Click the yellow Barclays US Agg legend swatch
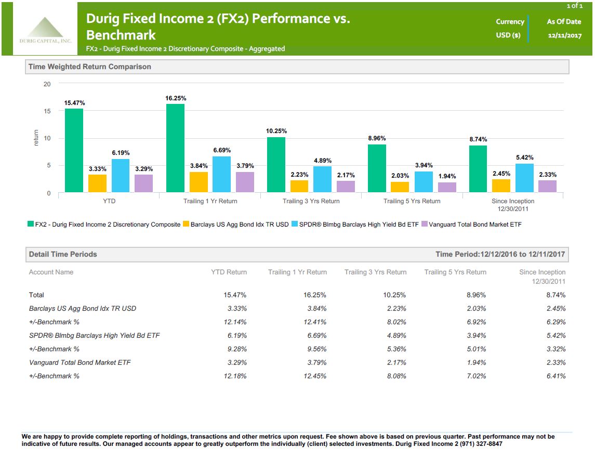Screen dimensions: 595x450 (x=186, y=224)
